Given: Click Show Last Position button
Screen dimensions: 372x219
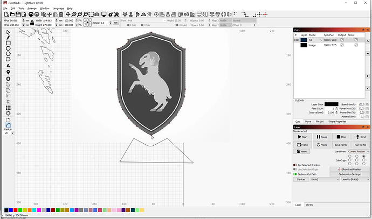Looking at the screenshot, I should click(349, 169).
